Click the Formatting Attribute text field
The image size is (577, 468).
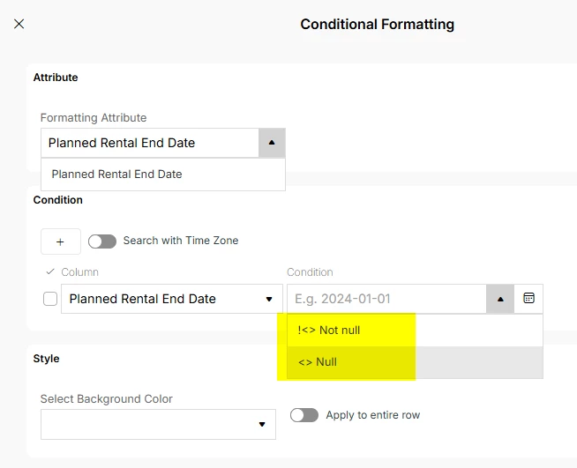[x=150, y=143]
